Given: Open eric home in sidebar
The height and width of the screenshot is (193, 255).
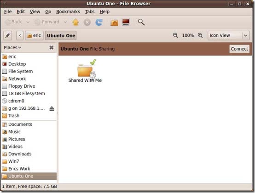Looking at the screenshot, I should [x=29, y=57].
